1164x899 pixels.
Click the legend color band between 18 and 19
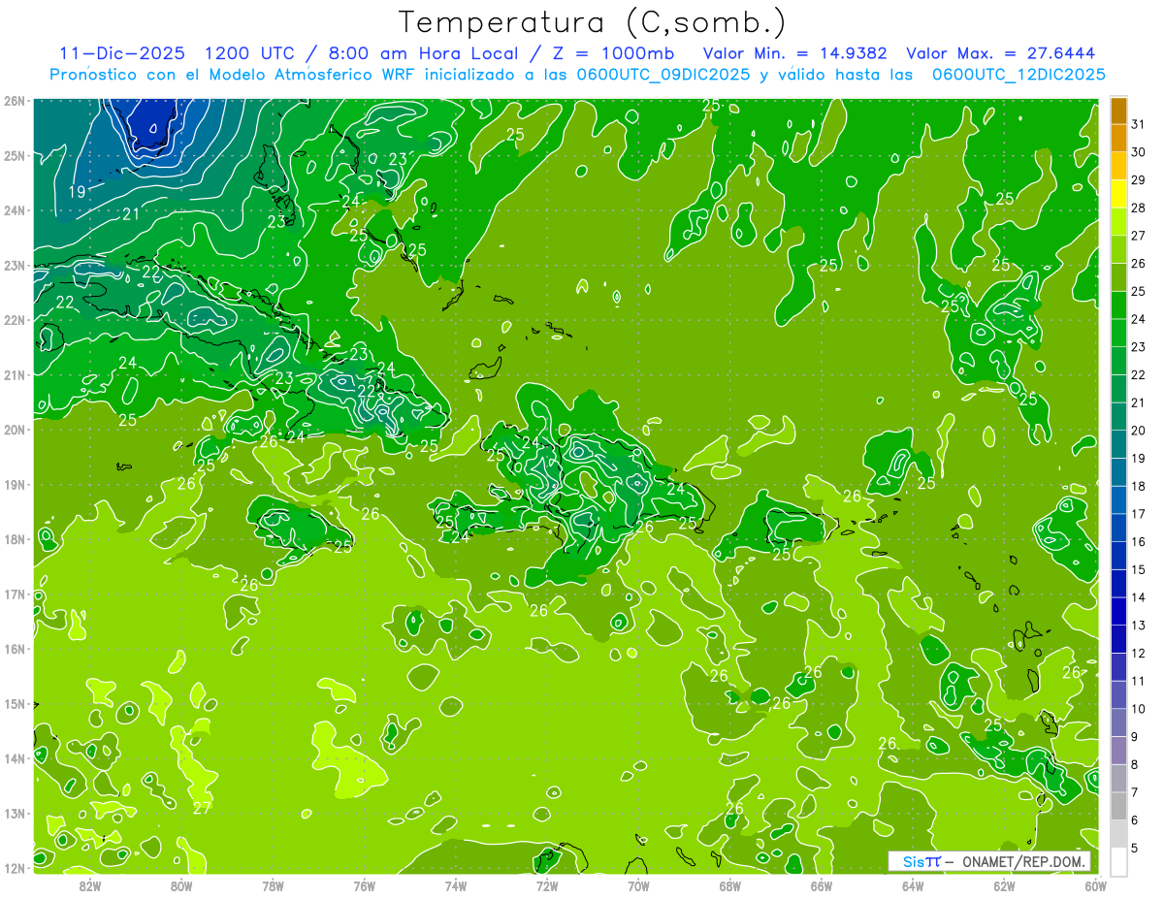(1118, 472)
